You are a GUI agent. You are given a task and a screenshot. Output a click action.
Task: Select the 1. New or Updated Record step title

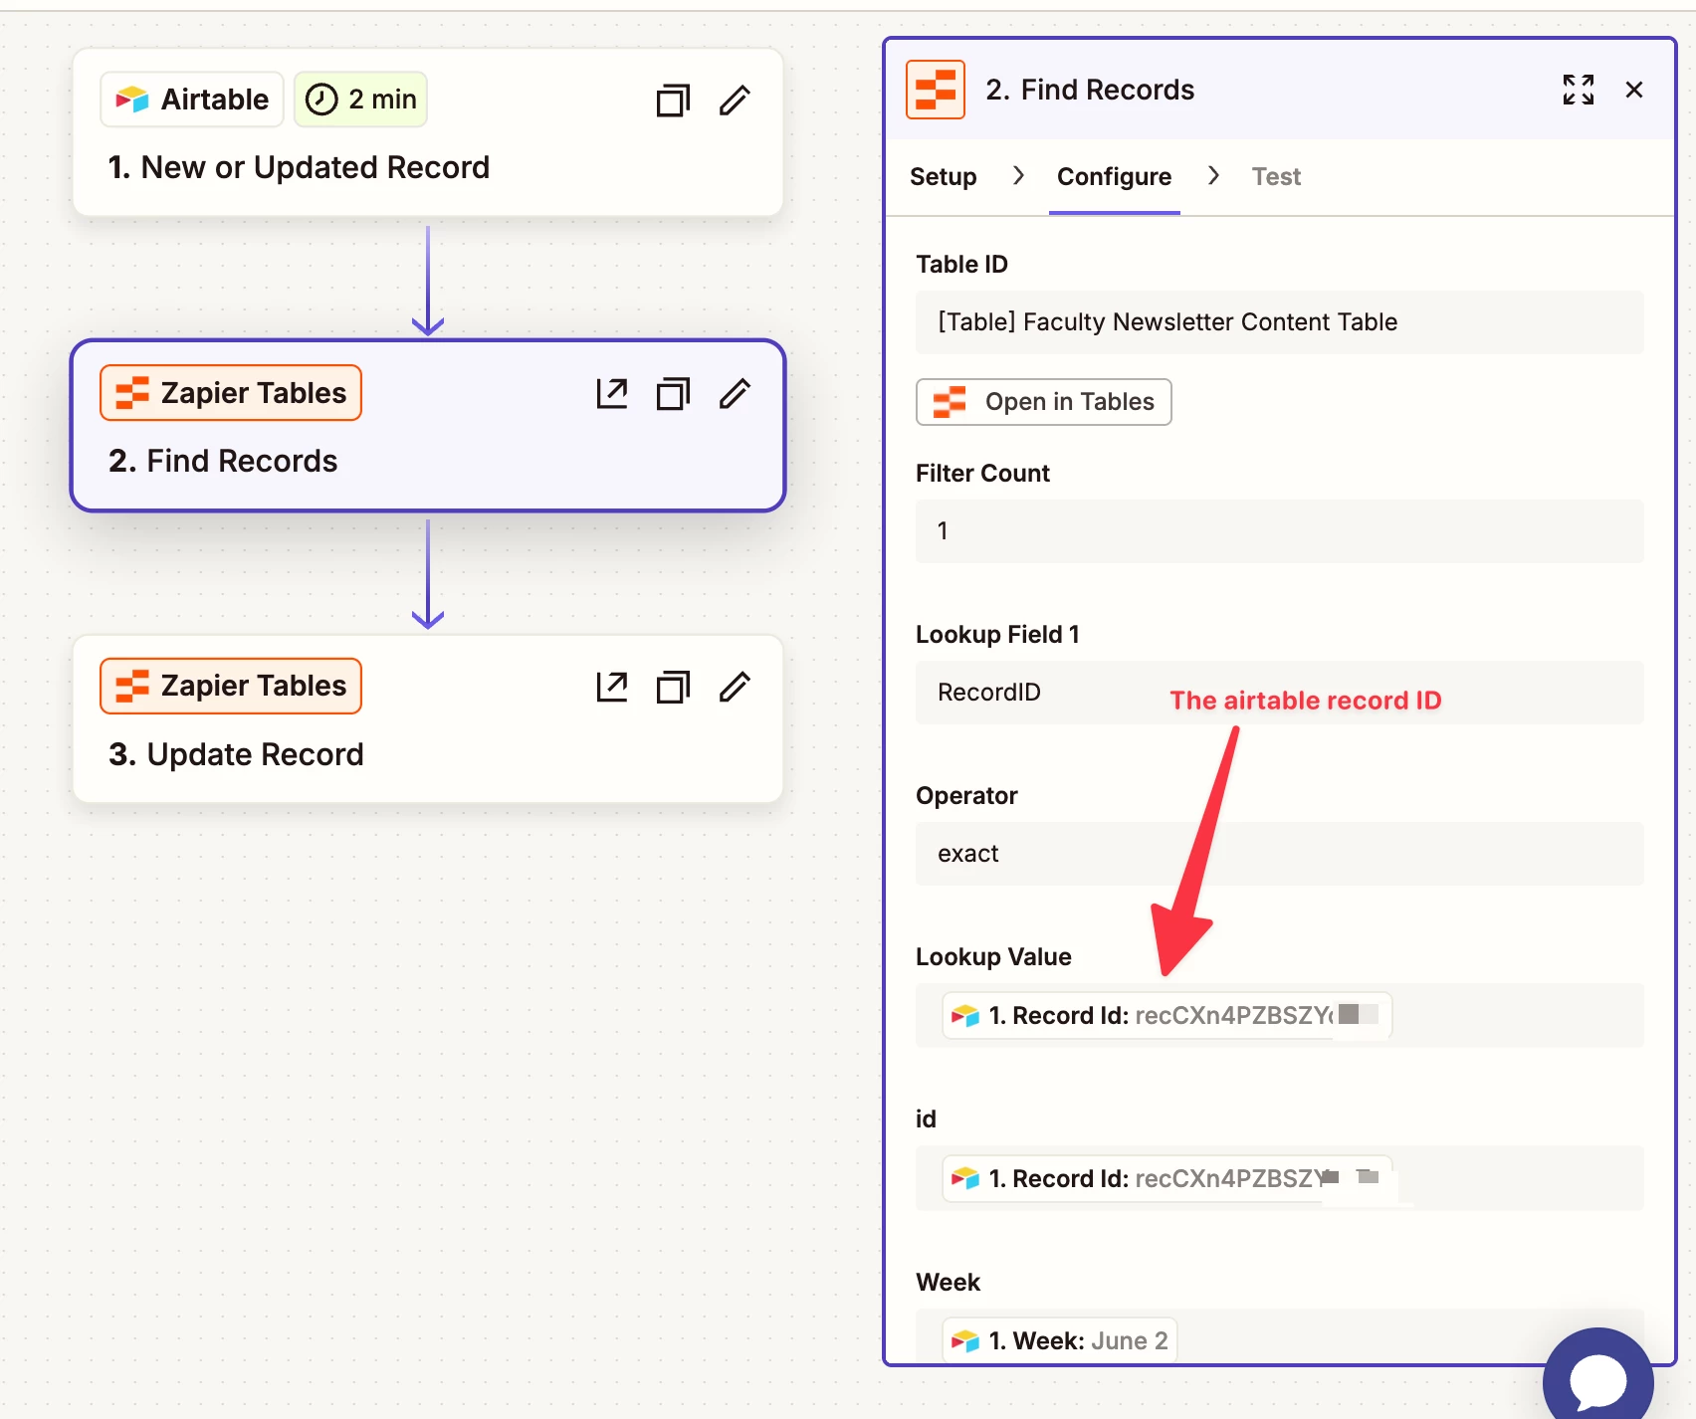299,167
